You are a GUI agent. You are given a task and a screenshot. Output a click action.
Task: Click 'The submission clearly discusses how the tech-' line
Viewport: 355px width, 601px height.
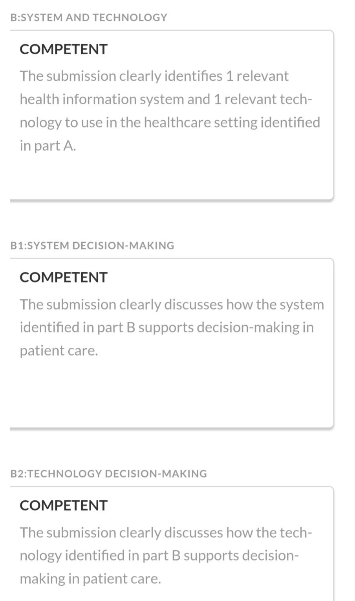166,532
